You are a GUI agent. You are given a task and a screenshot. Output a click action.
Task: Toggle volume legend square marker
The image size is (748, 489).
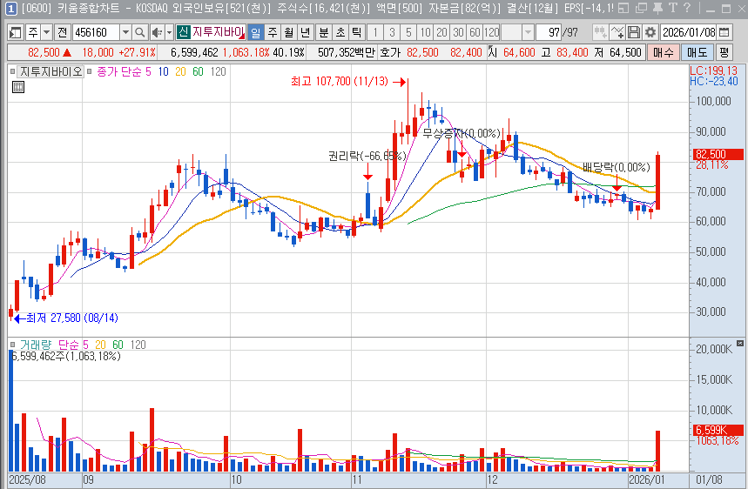[12, 345]
